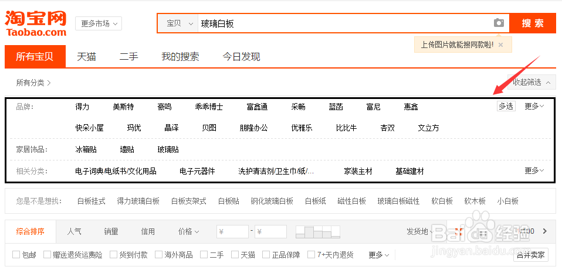Screen dimensions: 562x270
Task: Select brand 乖乖博士
Action: (209, 107)
